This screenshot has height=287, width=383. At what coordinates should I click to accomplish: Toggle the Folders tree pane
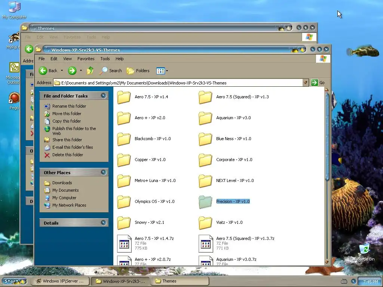point(138,71)
